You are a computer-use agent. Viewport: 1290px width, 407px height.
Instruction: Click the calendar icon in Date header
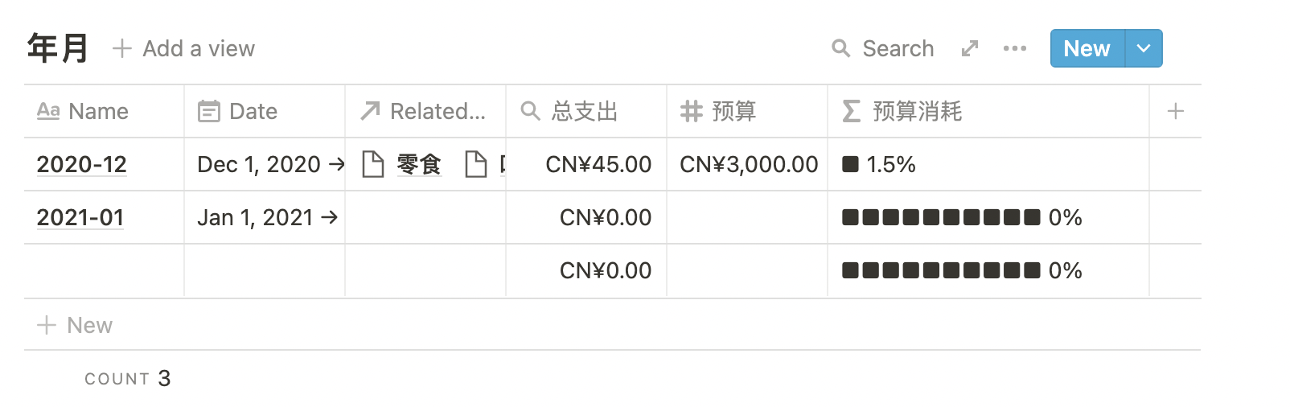(x=209, y=111)
